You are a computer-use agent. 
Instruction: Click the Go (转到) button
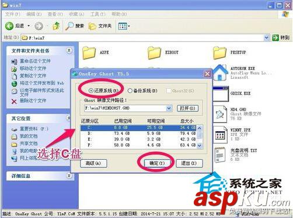[281, 38]
